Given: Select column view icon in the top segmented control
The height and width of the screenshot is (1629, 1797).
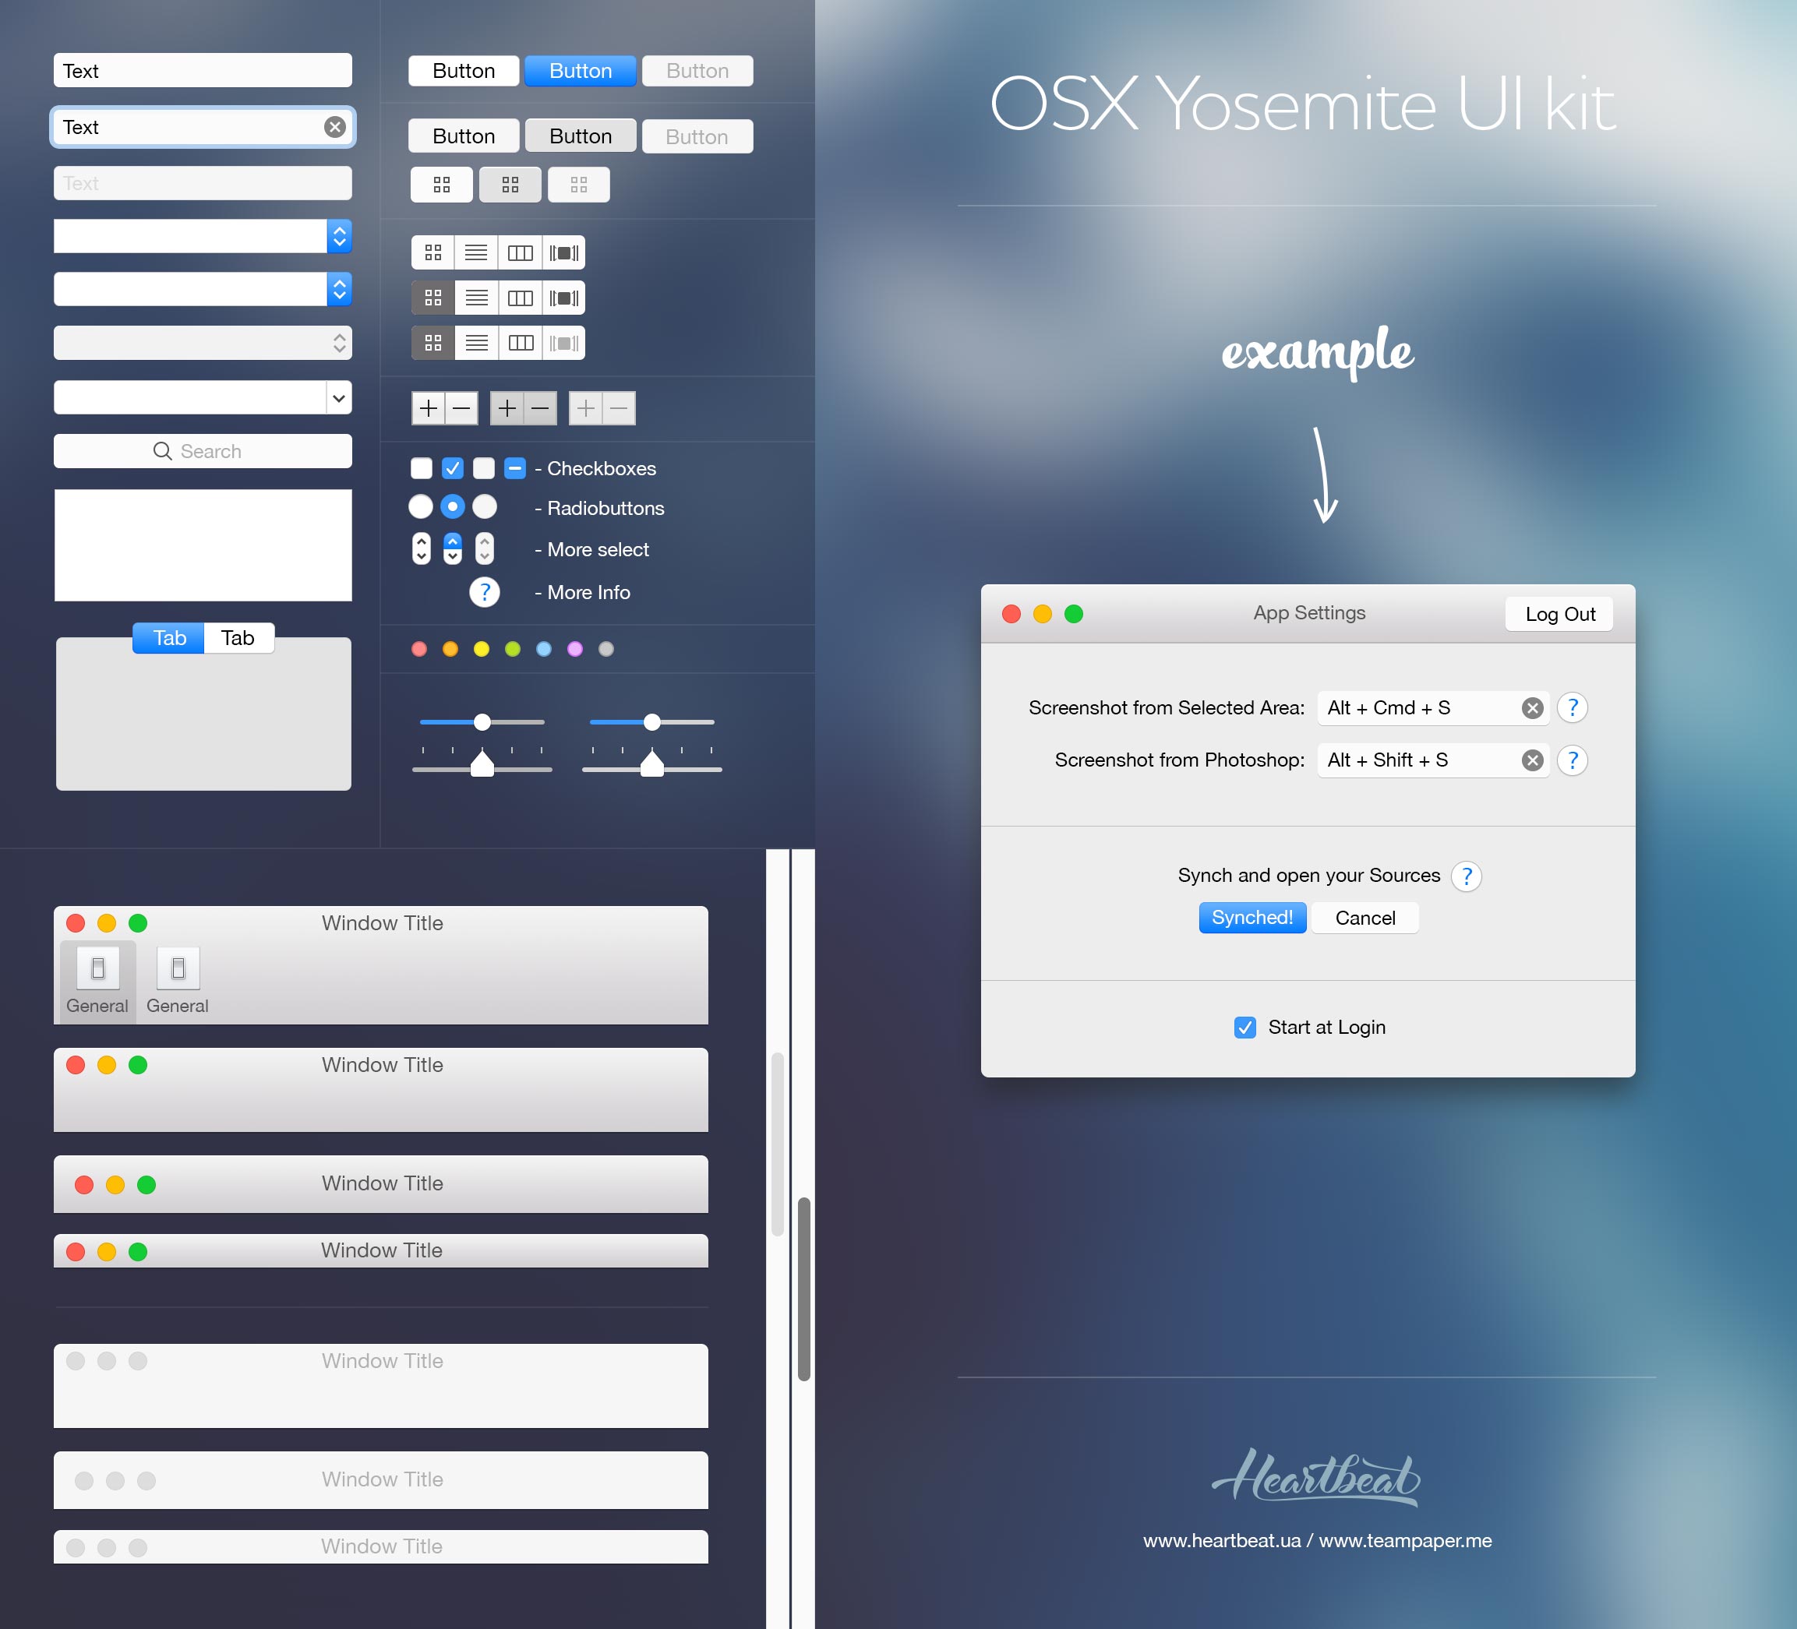Looking at the screenshot, I should [520, 253].
